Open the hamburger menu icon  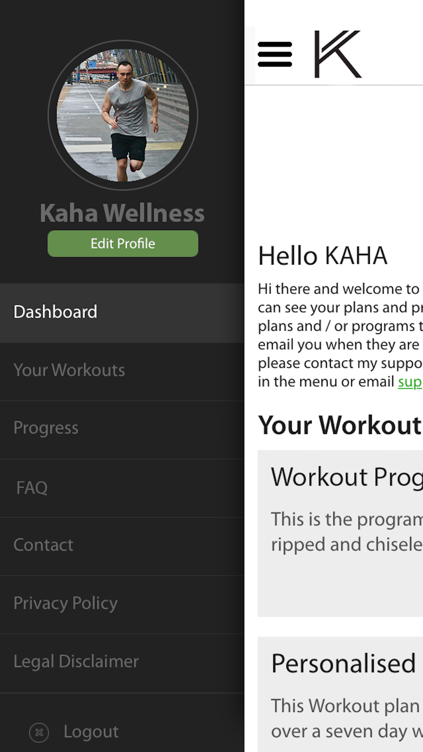[x=275, y=54]
